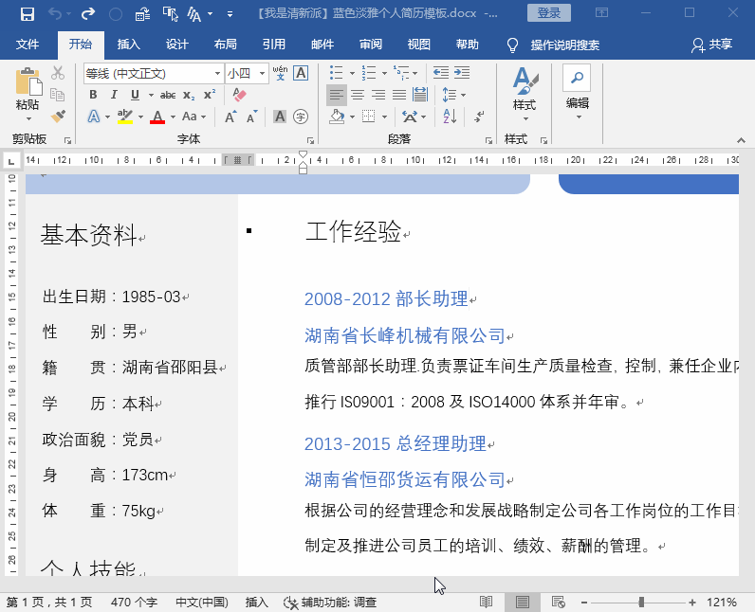Open the font name dropdown

click(x=217, y=74)
